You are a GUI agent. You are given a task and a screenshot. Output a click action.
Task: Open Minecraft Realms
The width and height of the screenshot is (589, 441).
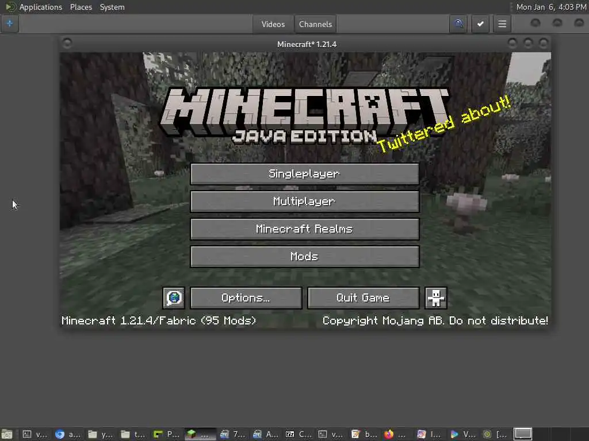click(x=305, y=229)
